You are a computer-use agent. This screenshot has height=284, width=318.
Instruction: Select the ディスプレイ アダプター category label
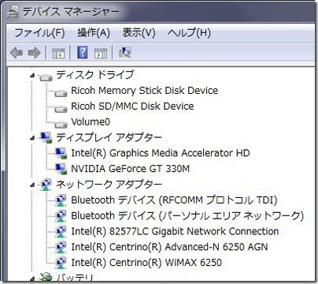pos(109,137)
